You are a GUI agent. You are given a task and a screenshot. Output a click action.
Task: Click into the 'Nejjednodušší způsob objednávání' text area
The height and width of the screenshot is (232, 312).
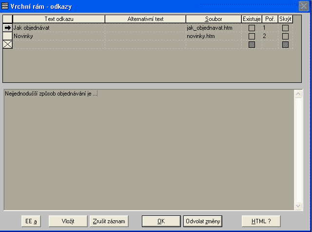click(x=149, y=150)
